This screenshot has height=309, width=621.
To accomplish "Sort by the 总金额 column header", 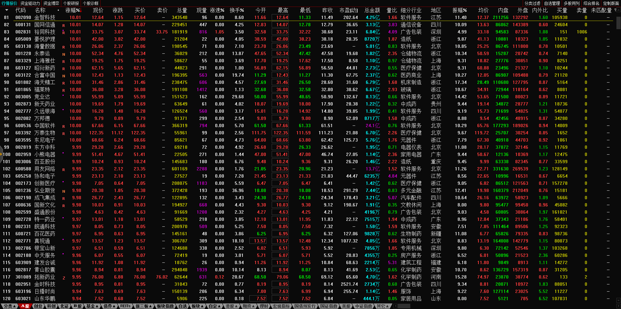I will point(372,10).
